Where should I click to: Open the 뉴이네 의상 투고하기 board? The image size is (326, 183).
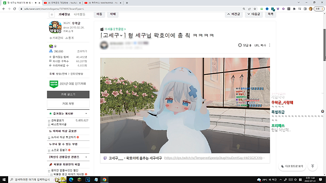(x=64, y=137)
